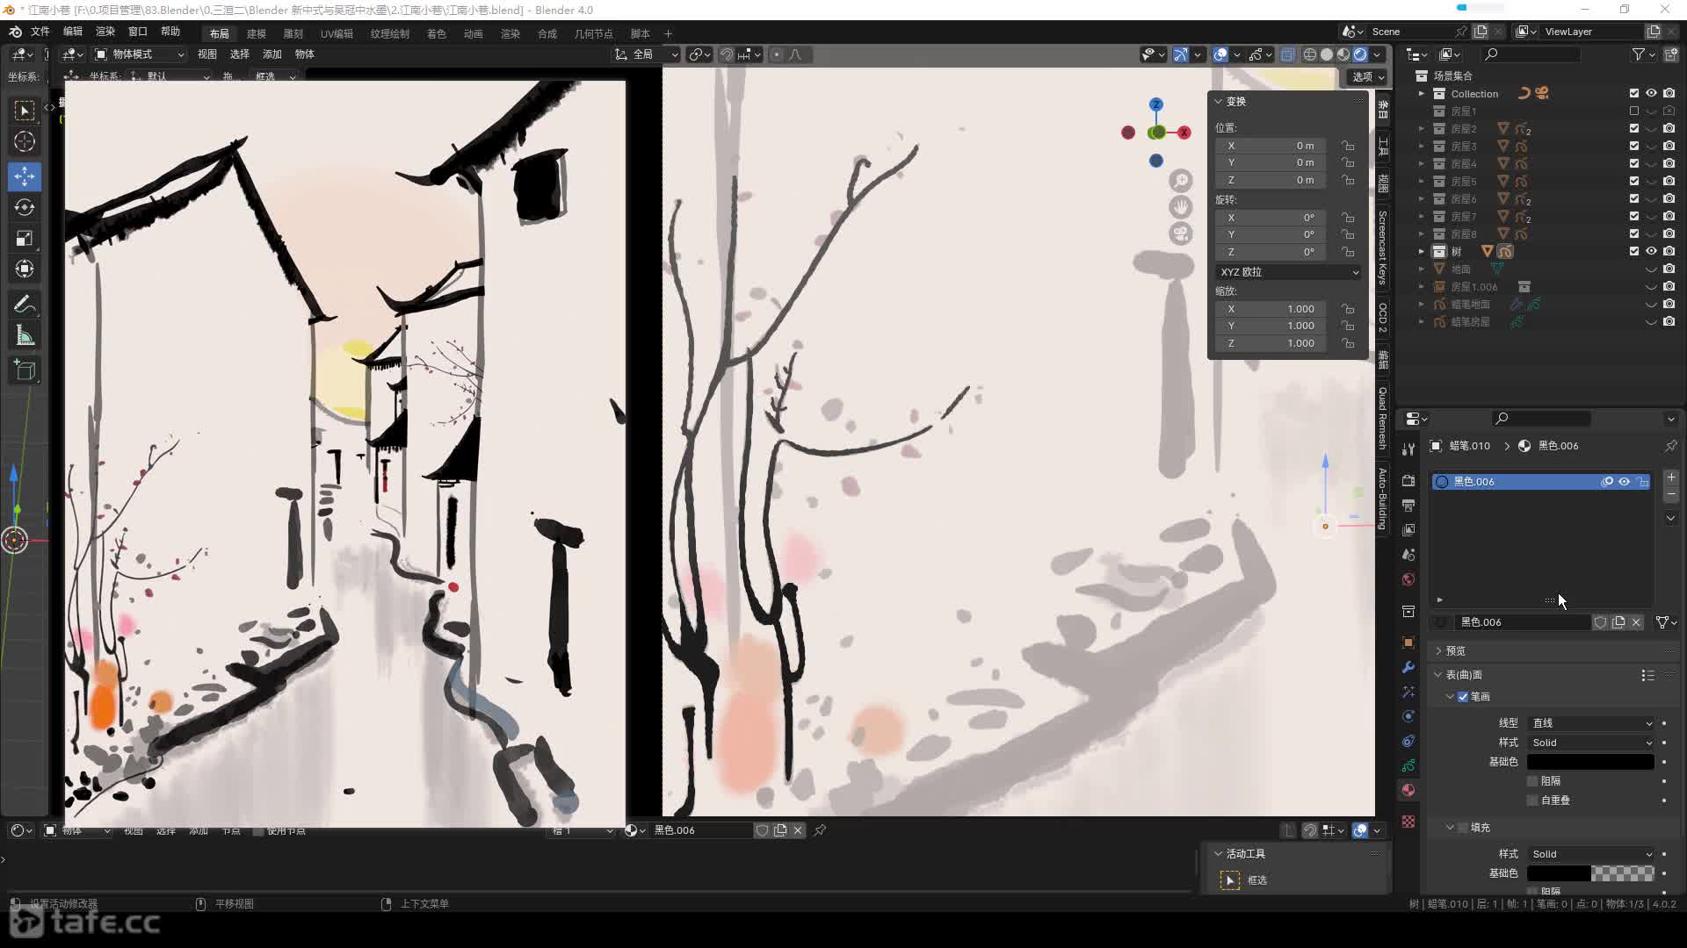This screenshot has width=1687, height=948.
Task: Select the Add Cube tool
Action: (x=25, y=370)
